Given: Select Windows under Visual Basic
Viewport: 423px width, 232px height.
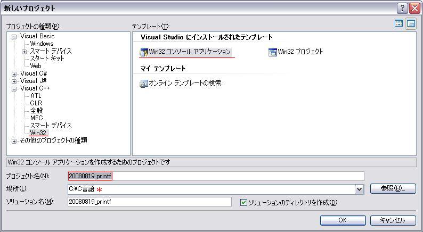Looking at the screenshot, I should 42,44.
